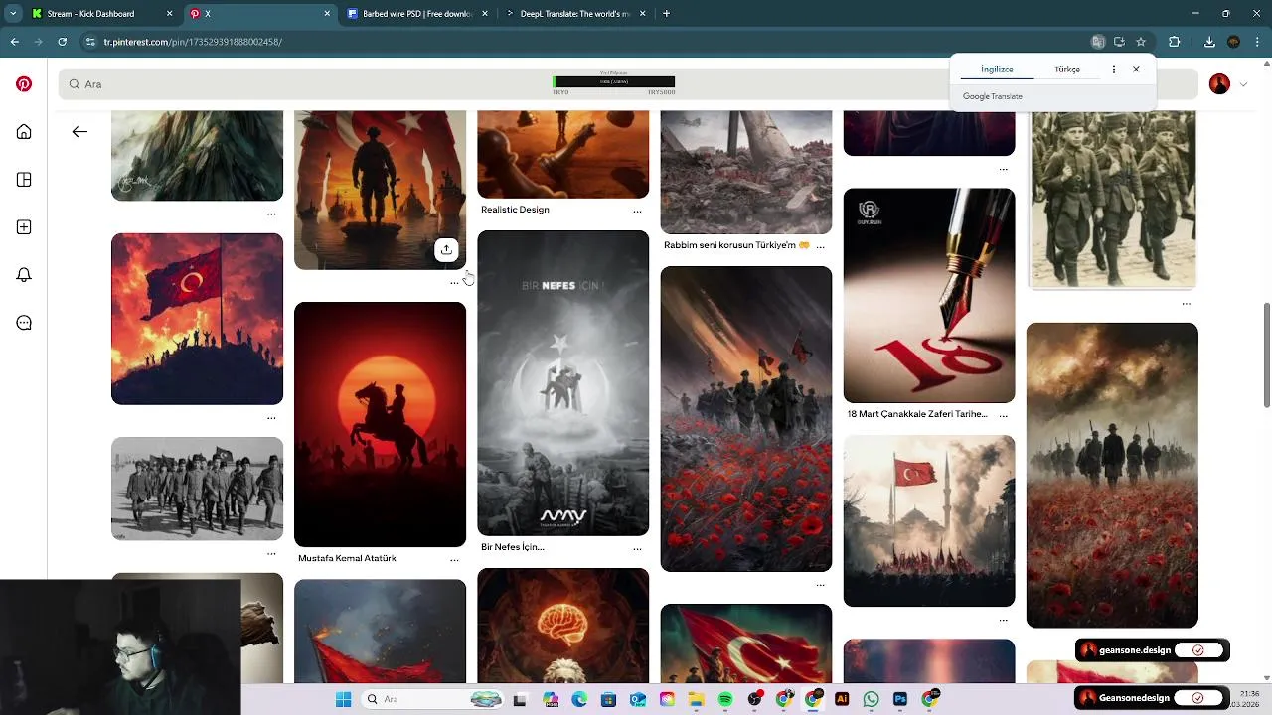Select the Türkçe translate tab

click(1067, 70)
